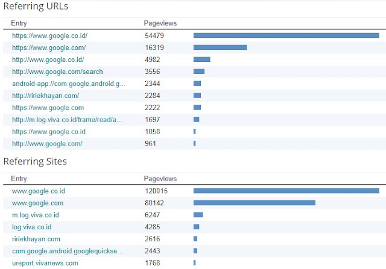386x269 pixels.
Task: Select the 4285 pageviews value
Action: click(x=153, y=227)
